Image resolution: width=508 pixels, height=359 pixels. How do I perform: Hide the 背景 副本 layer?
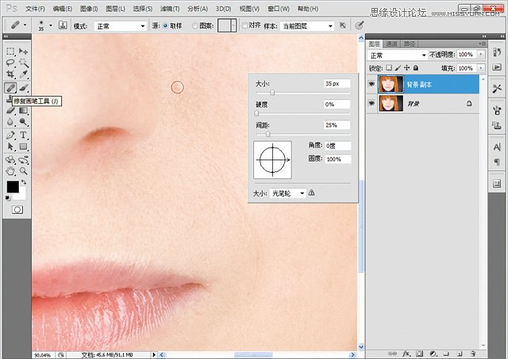371,84
